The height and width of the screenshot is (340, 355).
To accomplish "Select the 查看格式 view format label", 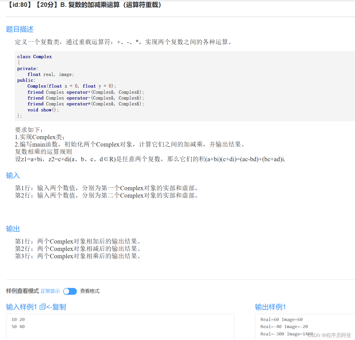I will 90,291.
